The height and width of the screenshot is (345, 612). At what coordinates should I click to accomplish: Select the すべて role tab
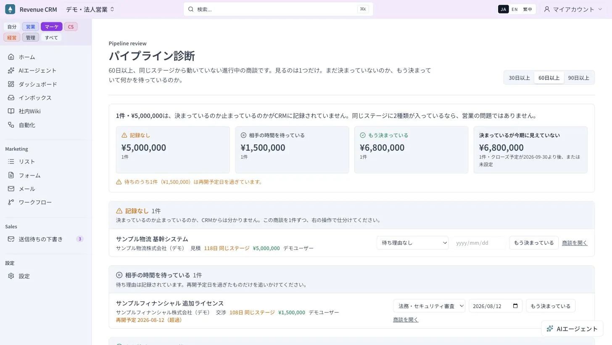[x=51, y=37]
